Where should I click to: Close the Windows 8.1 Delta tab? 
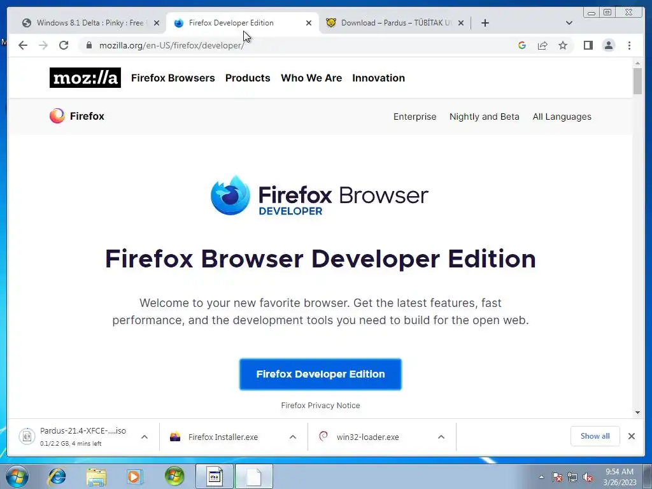point(157,23)
